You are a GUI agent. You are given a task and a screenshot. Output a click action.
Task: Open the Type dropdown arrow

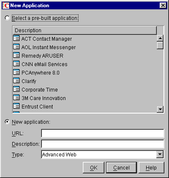click(x=160, y=154)
